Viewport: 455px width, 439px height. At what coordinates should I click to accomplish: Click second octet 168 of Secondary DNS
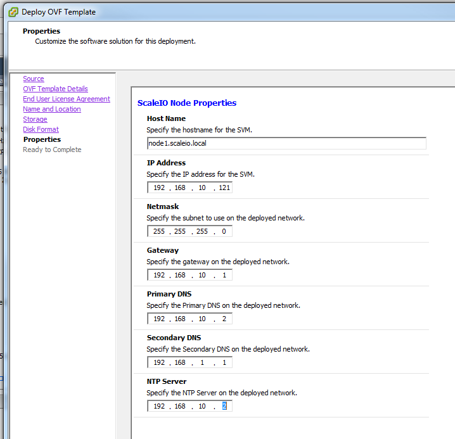coord(180,363)
